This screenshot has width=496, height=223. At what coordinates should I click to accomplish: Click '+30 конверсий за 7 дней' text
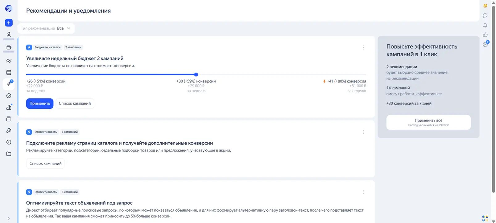coord(409,103)
